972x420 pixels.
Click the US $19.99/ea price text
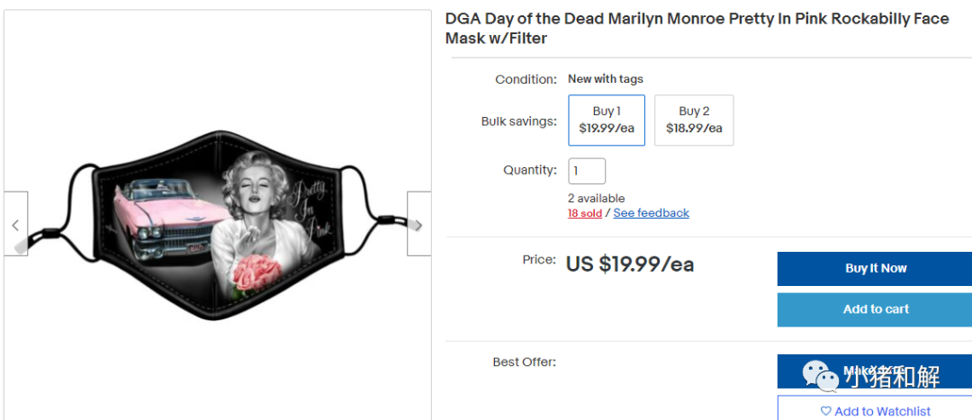[x=629, y=264]
